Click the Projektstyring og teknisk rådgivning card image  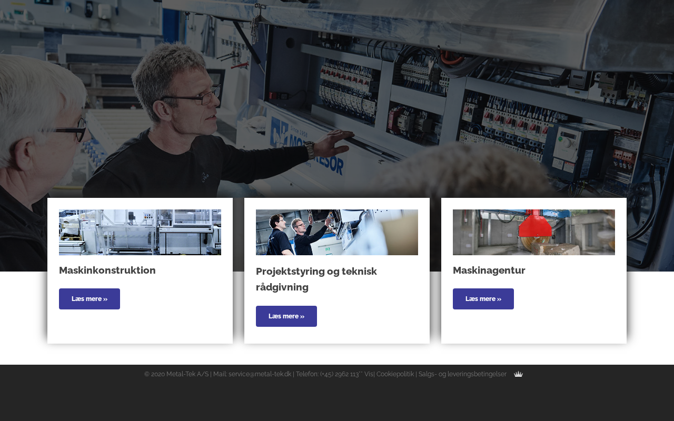click(337, 232)
